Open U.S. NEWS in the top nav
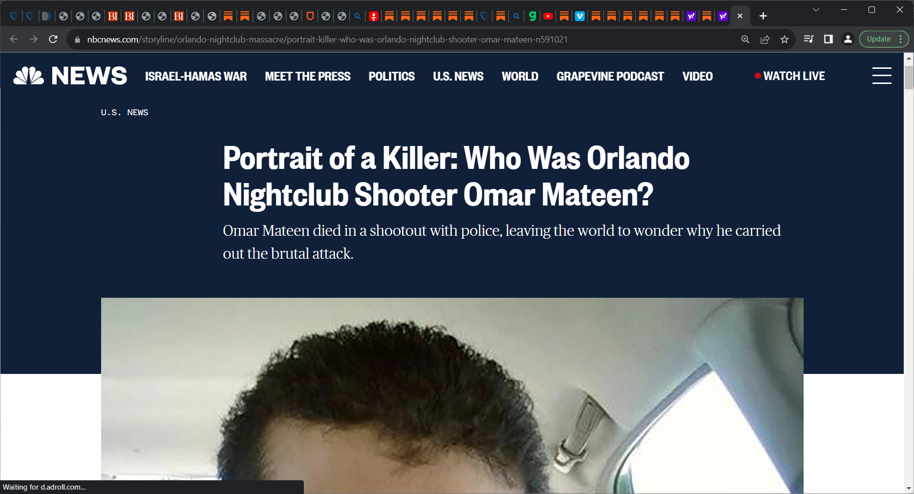The height and width of the screenshot is (494, 914). click(458, 76)
